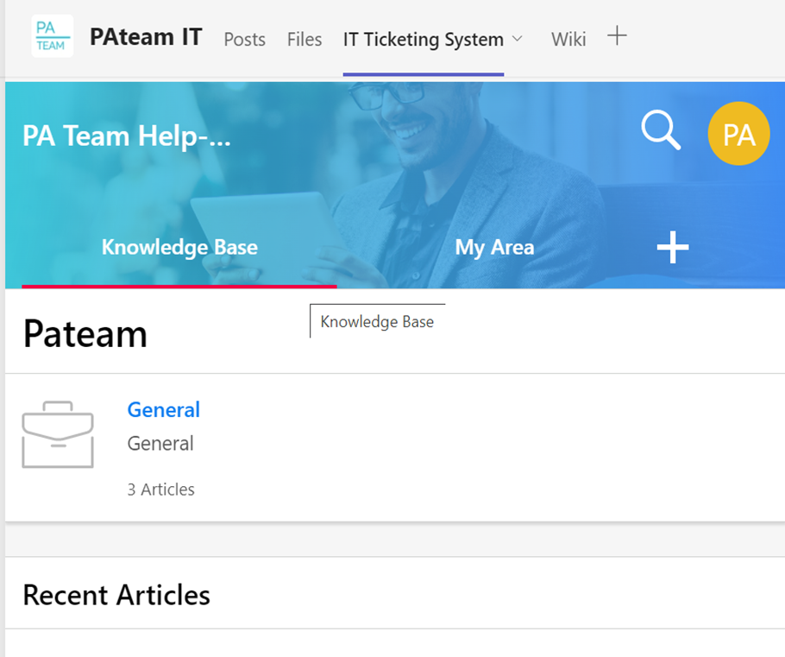This screenshot has height=657, width=785.
Task: Open the General category link
Action: 163,410
